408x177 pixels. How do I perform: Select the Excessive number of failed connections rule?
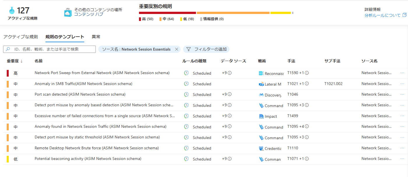tap(105, 116)
